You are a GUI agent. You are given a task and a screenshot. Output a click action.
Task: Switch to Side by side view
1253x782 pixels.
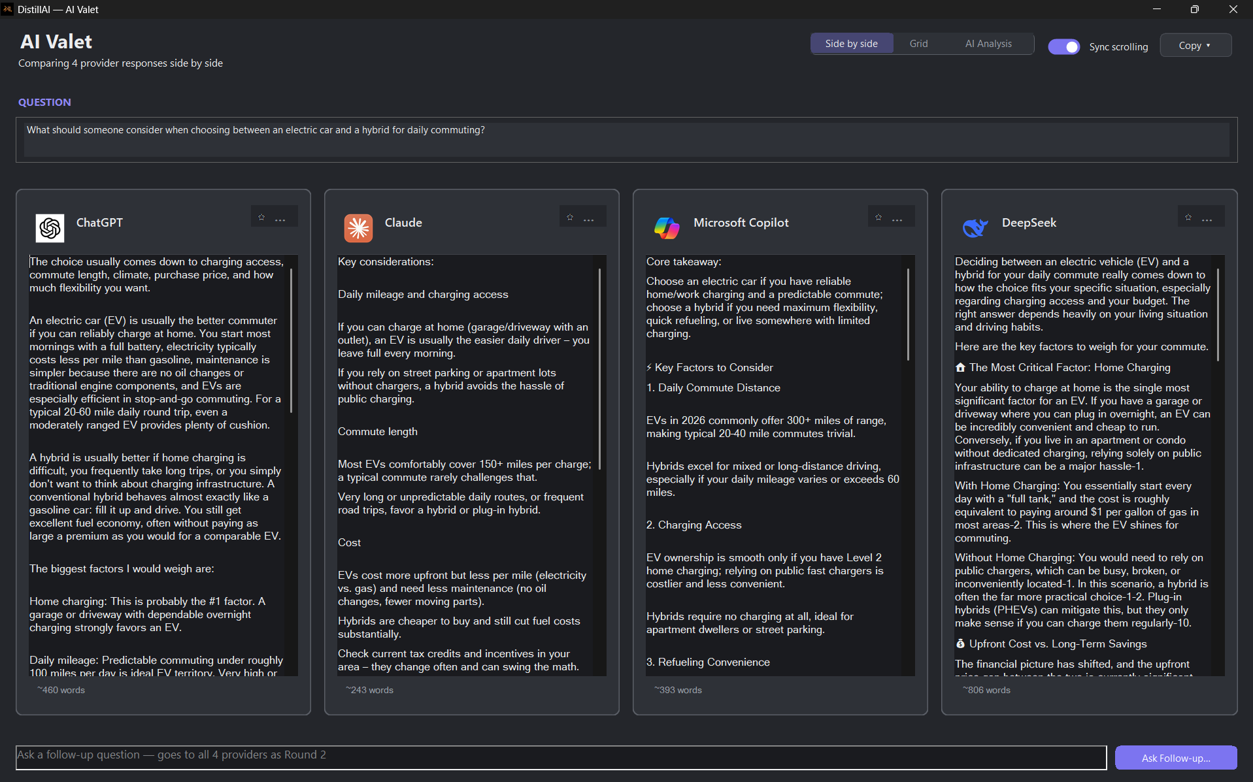[852, 44]
